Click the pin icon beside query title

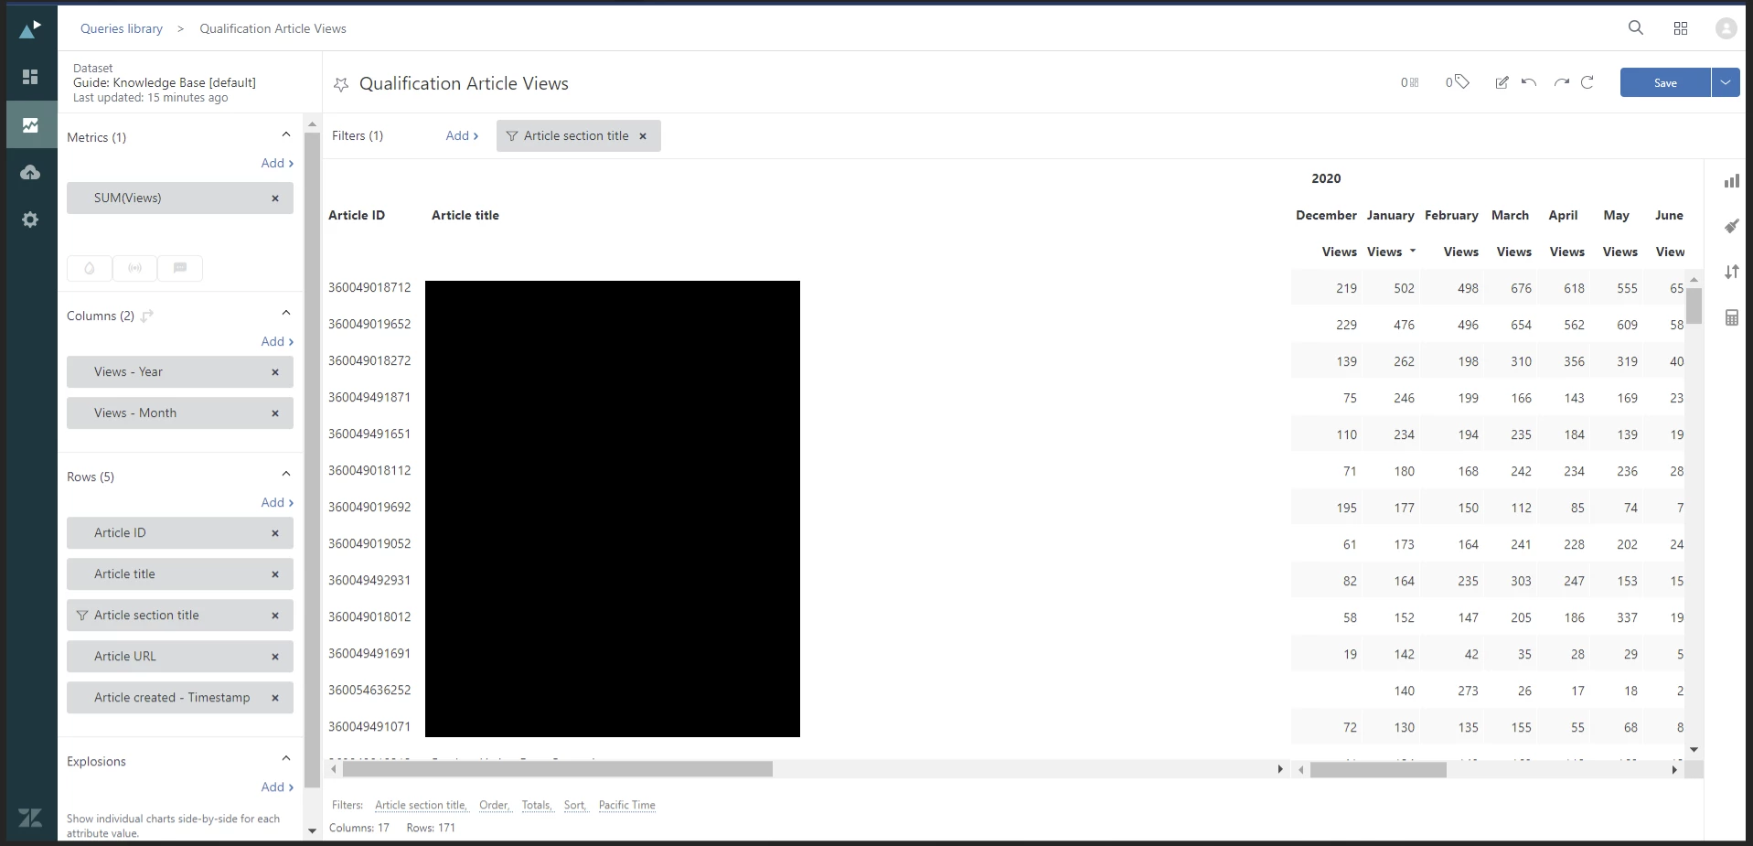(341, 84)
